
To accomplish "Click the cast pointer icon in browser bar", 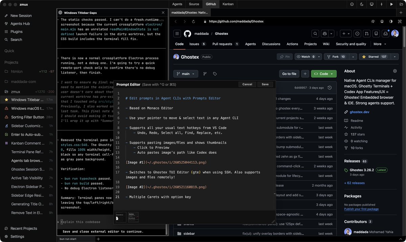I will (x=373, y=21).
